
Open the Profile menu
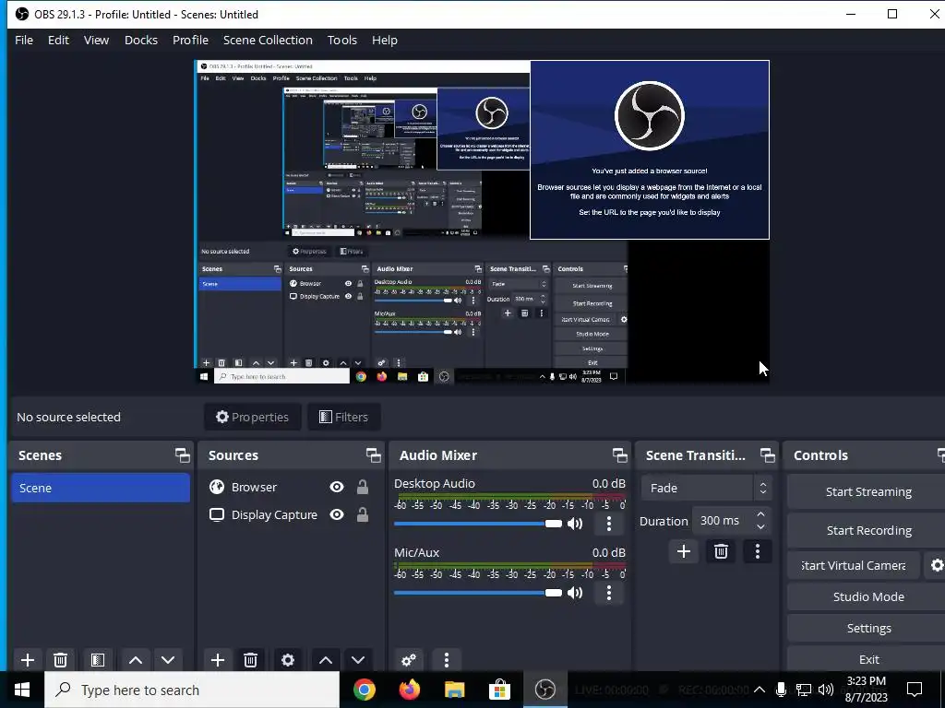pyautogui.click(x=190, y=40)
